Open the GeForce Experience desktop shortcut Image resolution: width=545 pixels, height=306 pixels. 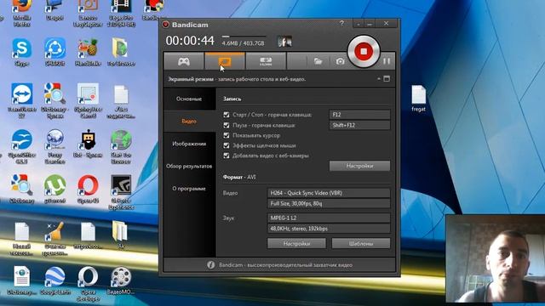pyautogui.click(x=121, y=192)
